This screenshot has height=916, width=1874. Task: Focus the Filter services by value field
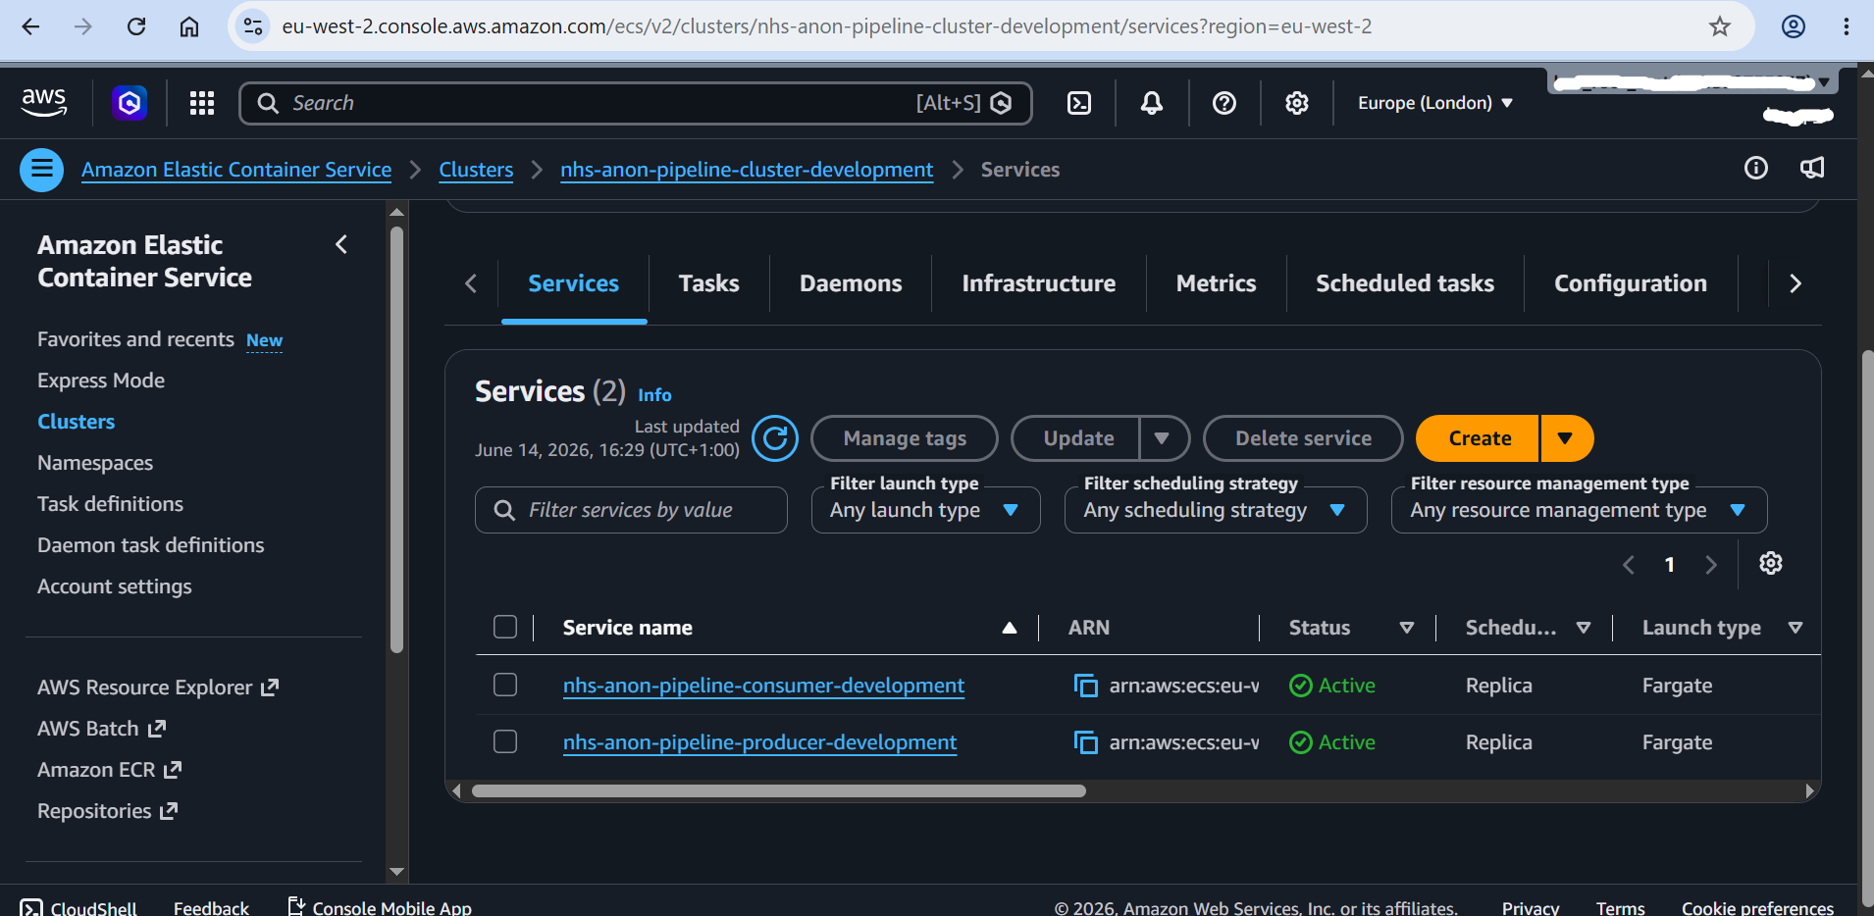631,510
